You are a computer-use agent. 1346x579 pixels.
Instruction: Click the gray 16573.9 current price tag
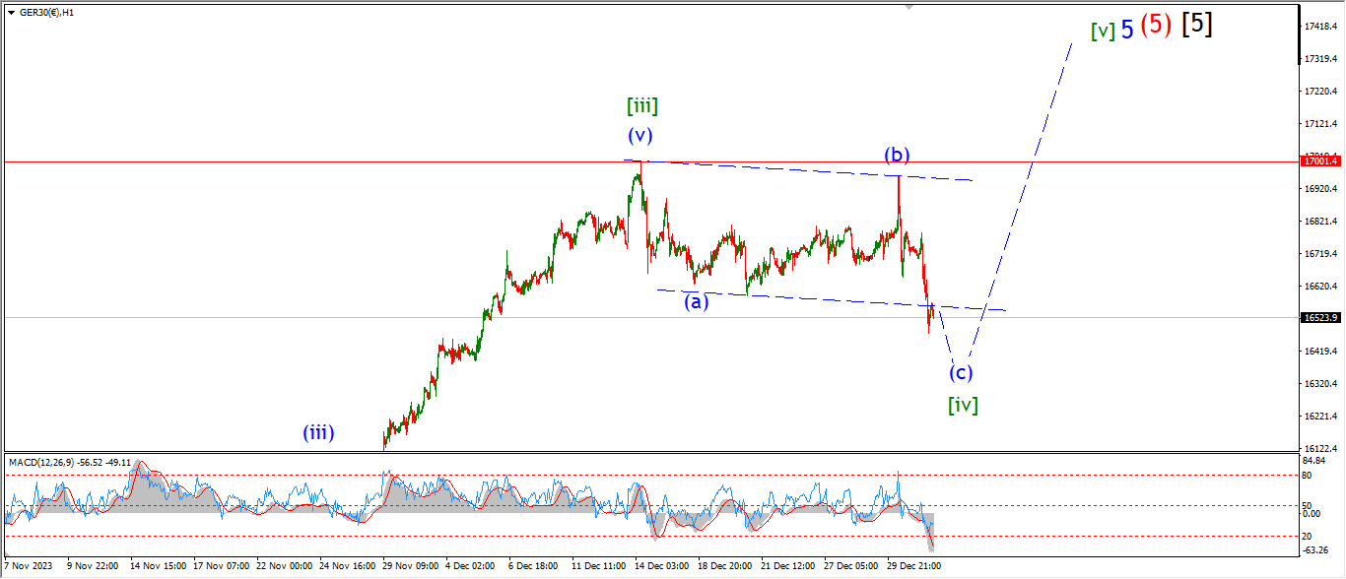point(1320,317)
